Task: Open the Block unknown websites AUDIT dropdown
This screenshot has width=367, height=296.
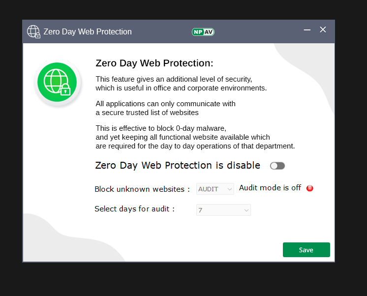Action: click(215, 189)
